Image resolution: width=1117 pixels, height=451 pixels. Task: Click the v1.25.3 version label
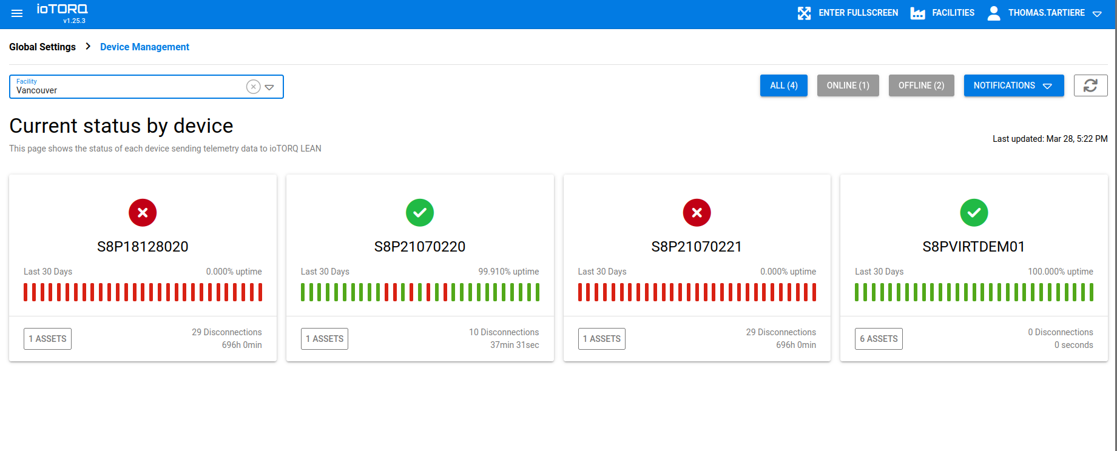click(74, 21)
